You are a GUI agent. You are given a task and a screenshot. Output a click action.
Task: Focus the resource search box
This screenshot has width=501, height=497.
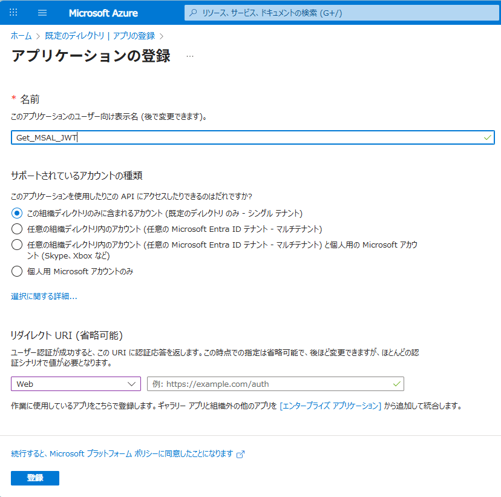coord(342,13)
